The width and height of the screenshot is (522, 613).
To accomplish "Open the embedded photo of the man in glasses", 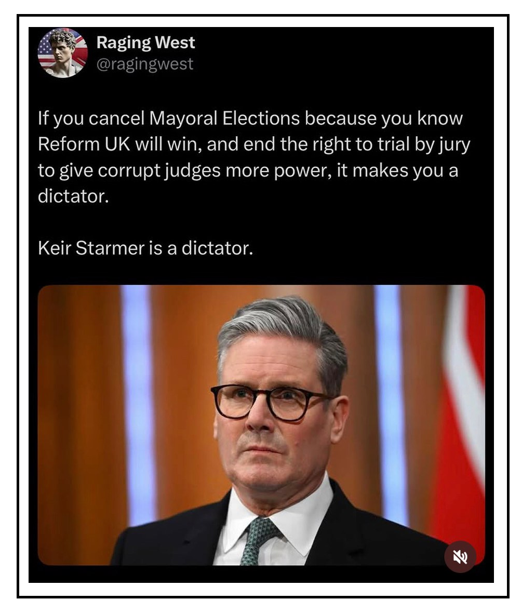I will [x=261, y=425].
